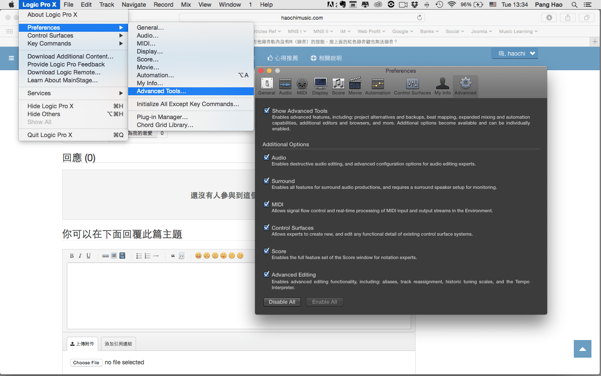601x376 pixels.
Task: Open the Movie clapperboard pane in Preferences toolbar
Action: (x=355, y=86)
